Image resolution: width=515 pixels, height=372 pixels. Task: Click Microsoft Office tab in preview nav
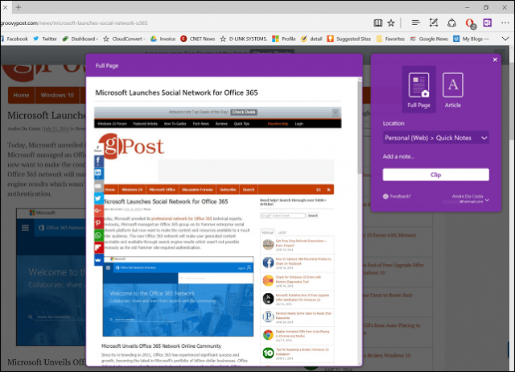pos(163,189)
